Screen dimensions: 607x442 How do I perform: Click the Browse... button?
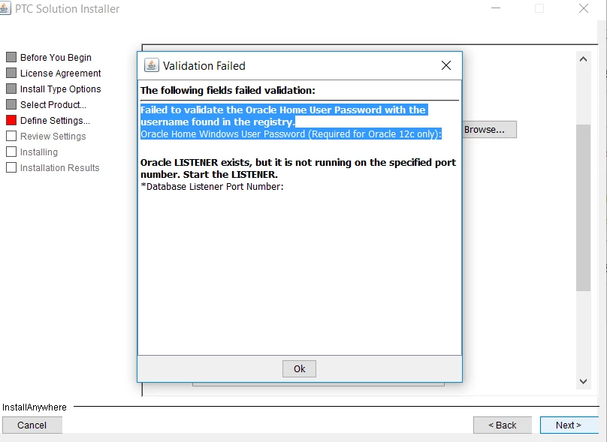point(489,130)
